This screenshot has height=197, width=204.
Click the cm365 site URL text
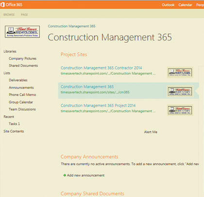coord(95,92)
